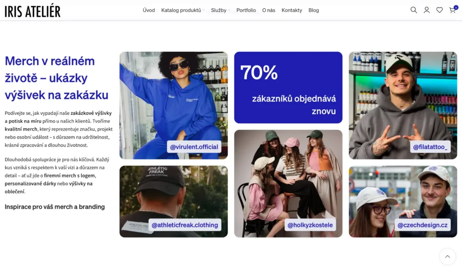
Task: Expand the Katalog produktů dropdown arrow
Action: coord(203,10)
